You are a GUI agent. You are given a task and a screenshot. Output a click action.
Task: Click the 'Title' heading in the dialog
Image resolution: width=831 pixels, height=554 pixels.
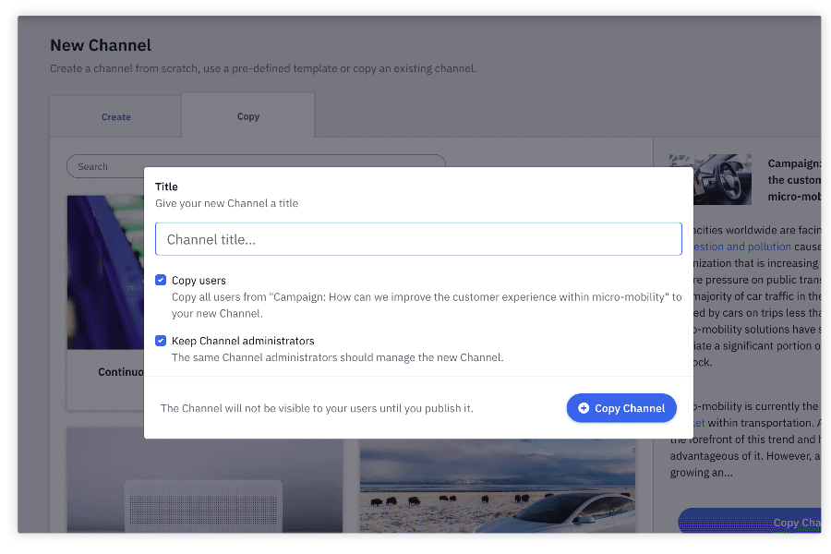pos(166,187)
